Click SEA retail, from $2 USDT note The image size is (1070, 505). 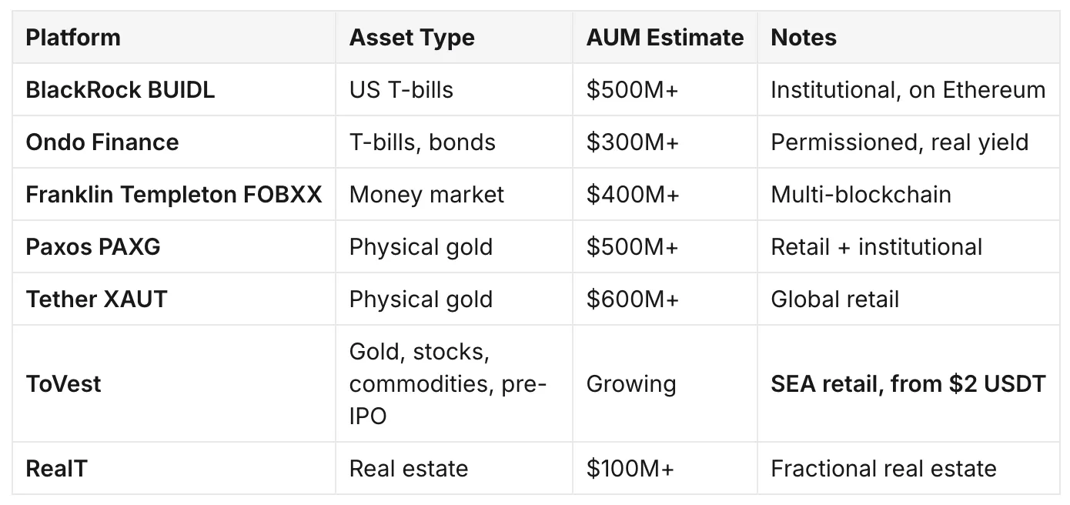point(908,383)
